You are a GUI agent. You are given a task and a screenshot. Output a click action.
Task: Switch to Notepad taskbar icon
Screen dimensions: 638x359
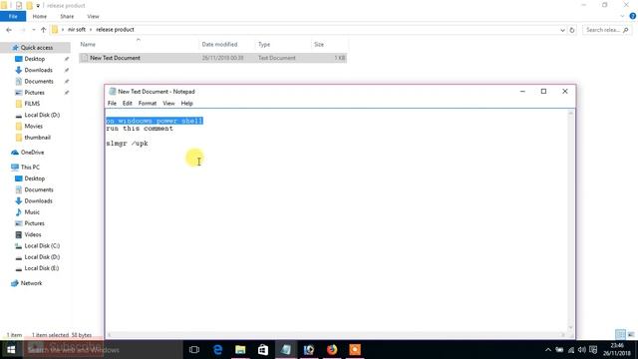(x=286, y=350)
